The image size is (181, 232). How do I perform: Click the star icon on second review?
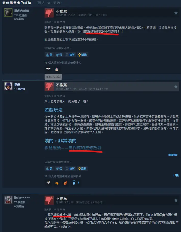(x=176, y=87)
